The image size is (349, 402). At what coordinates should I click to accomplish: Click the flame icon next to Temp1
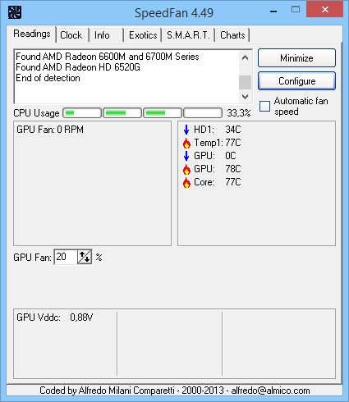click(186, 143)
